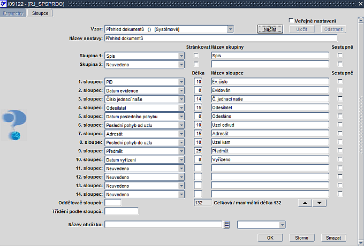
Task: Toggle Stránkovat checkbox for Skupina 2
Action: coord(196,64)
